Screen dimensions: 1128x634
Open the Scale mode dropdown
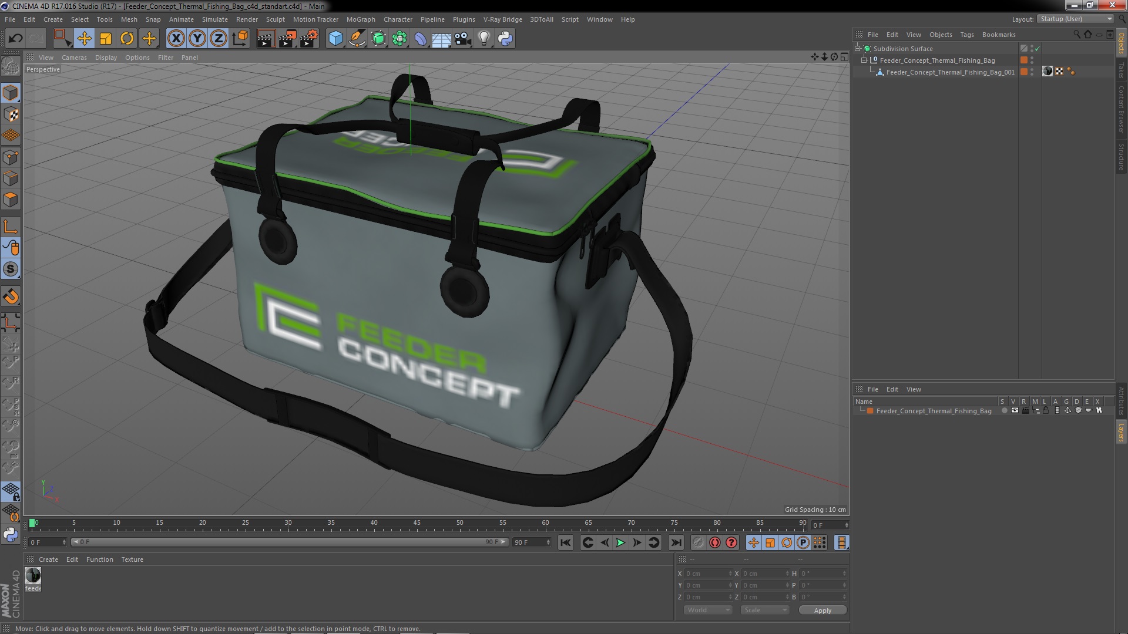[x=765, y=610]
